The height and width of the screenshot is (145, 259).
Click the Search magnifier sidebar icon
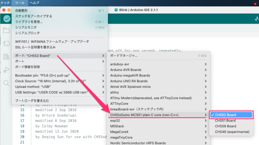coord(6,83)
